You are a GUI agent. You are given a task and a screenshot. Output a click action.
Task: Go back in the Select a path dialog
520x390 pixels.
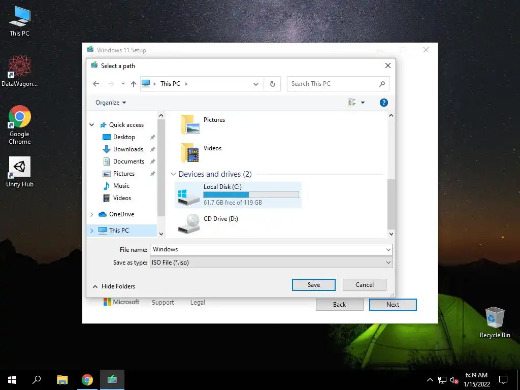pyautogui.click(x=96, y=84)
